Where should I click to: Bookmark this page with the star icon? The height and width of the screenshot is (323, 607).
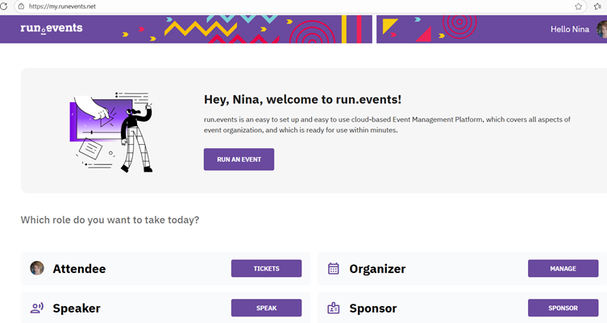pyautogui.click(x=578, y=6)
